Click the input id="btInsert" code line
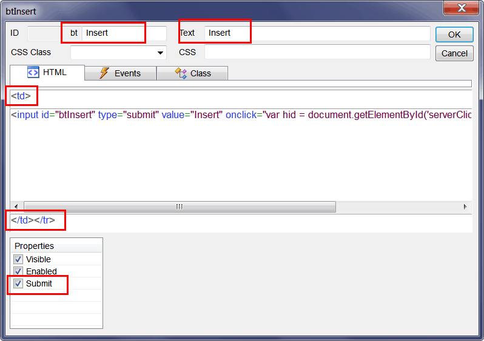Viewport: 484px width, 341px height. click(241, 115)
